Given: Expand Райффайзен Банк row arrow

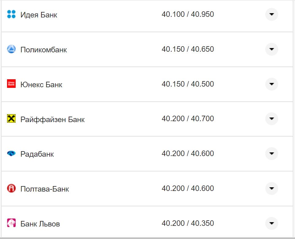Looking at the screenshot, I should (x=271, y=119).
